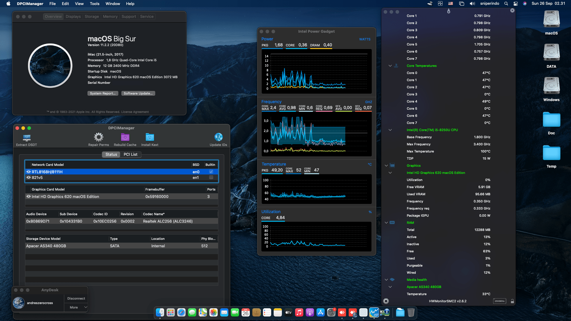The image size is (571, 321).
Task: Open Spotlight search in menu bar
Action: pos(506,4)
